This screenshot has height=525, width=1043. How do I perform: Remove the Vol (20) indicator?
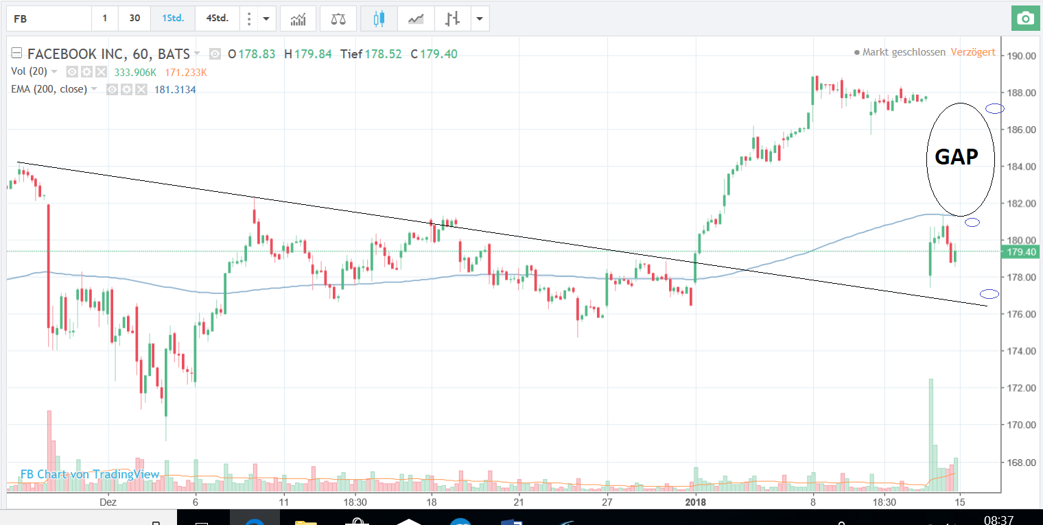coord(101,72)
